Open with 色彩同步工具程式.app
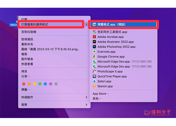This screenshot has width=176, height=126. pos(123,32)
